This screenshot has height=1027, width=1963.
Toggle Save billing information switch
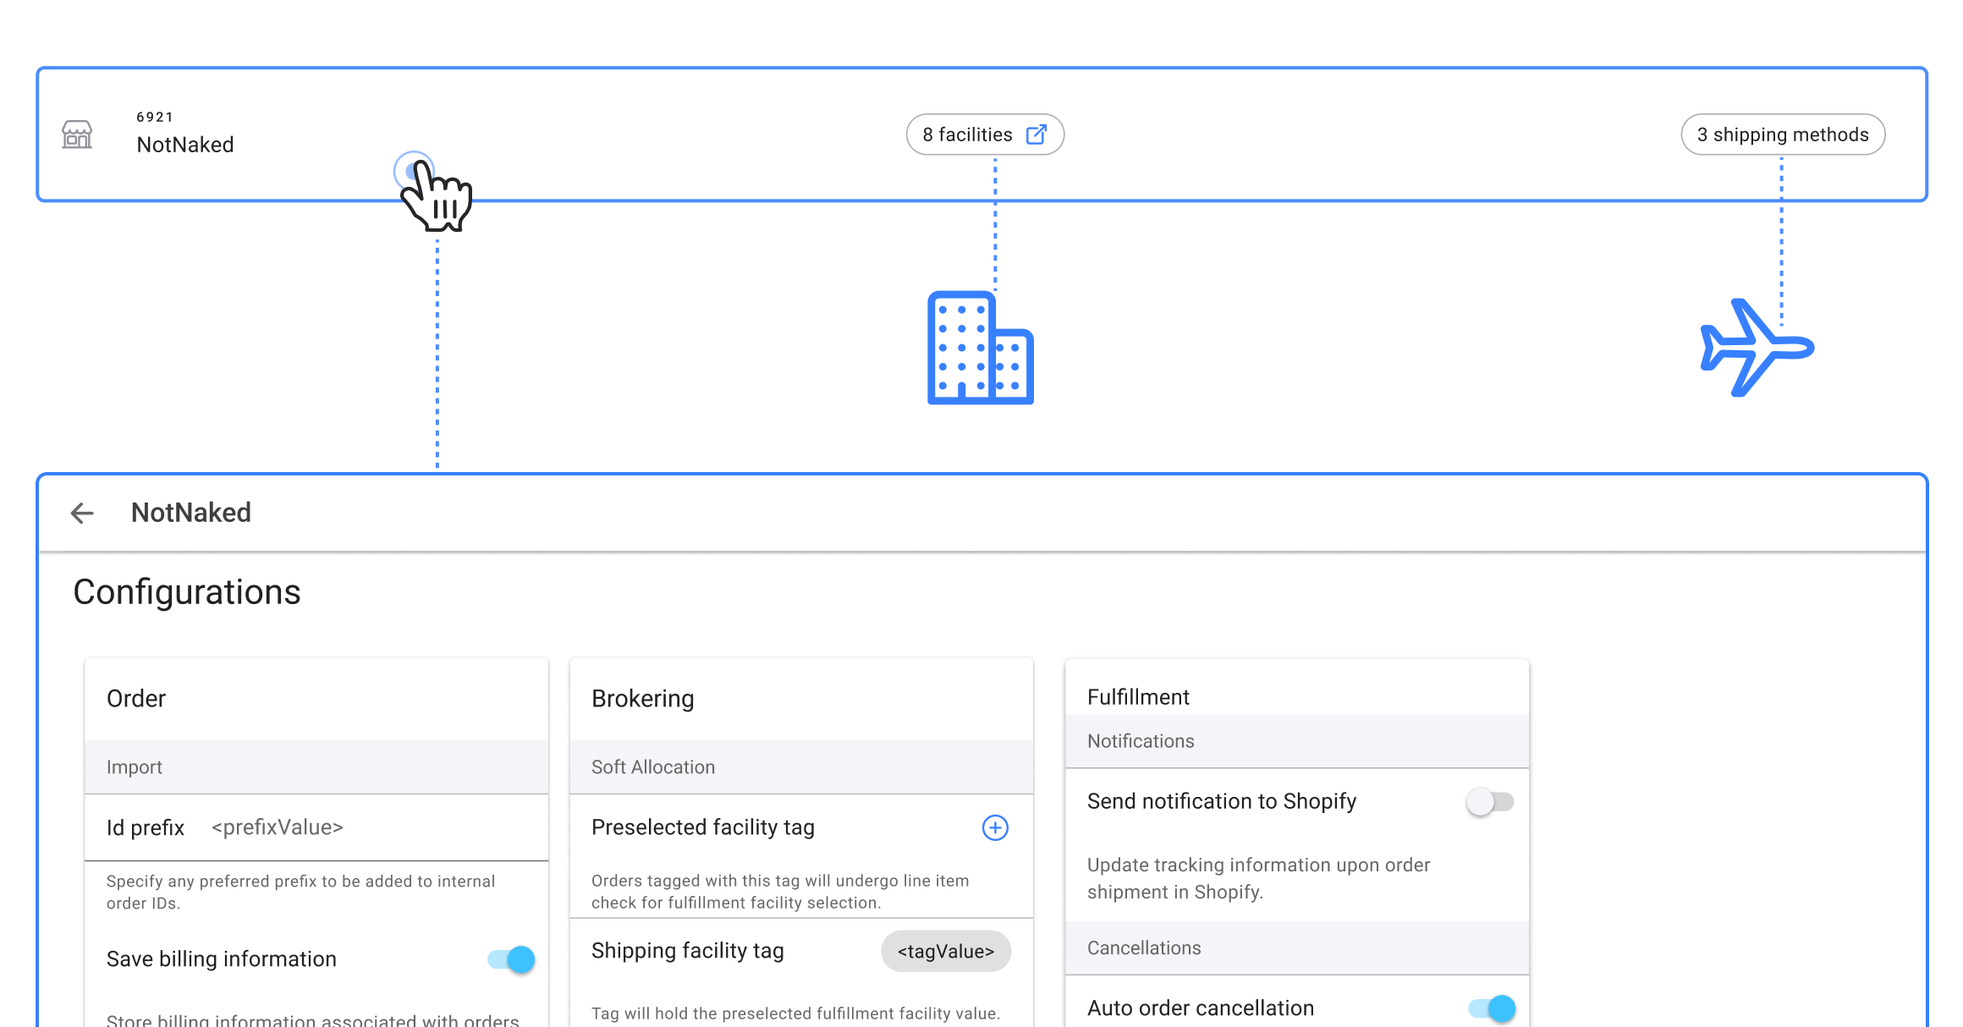pos(511,959)
